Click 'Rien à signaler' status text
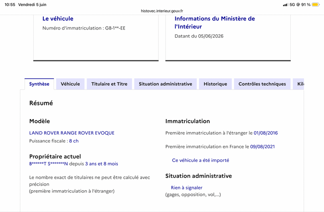 [187, 188]
